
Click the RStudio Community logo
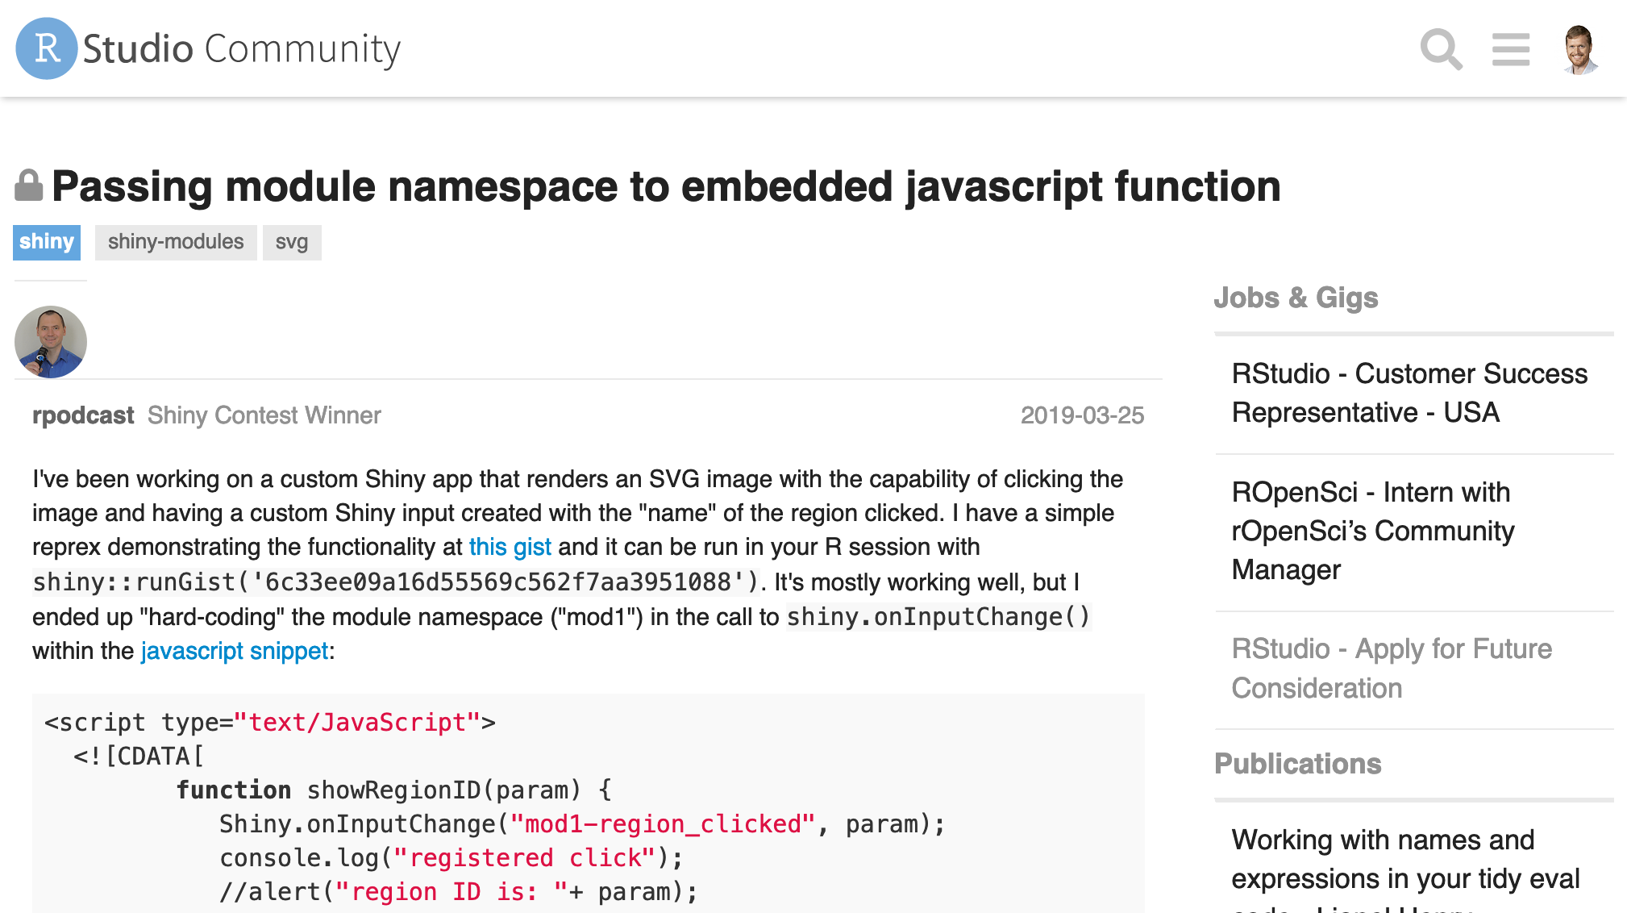pyautogui.click(x=208, y=48)
